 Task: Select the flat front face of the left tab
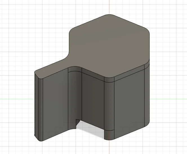click(55, 105)
